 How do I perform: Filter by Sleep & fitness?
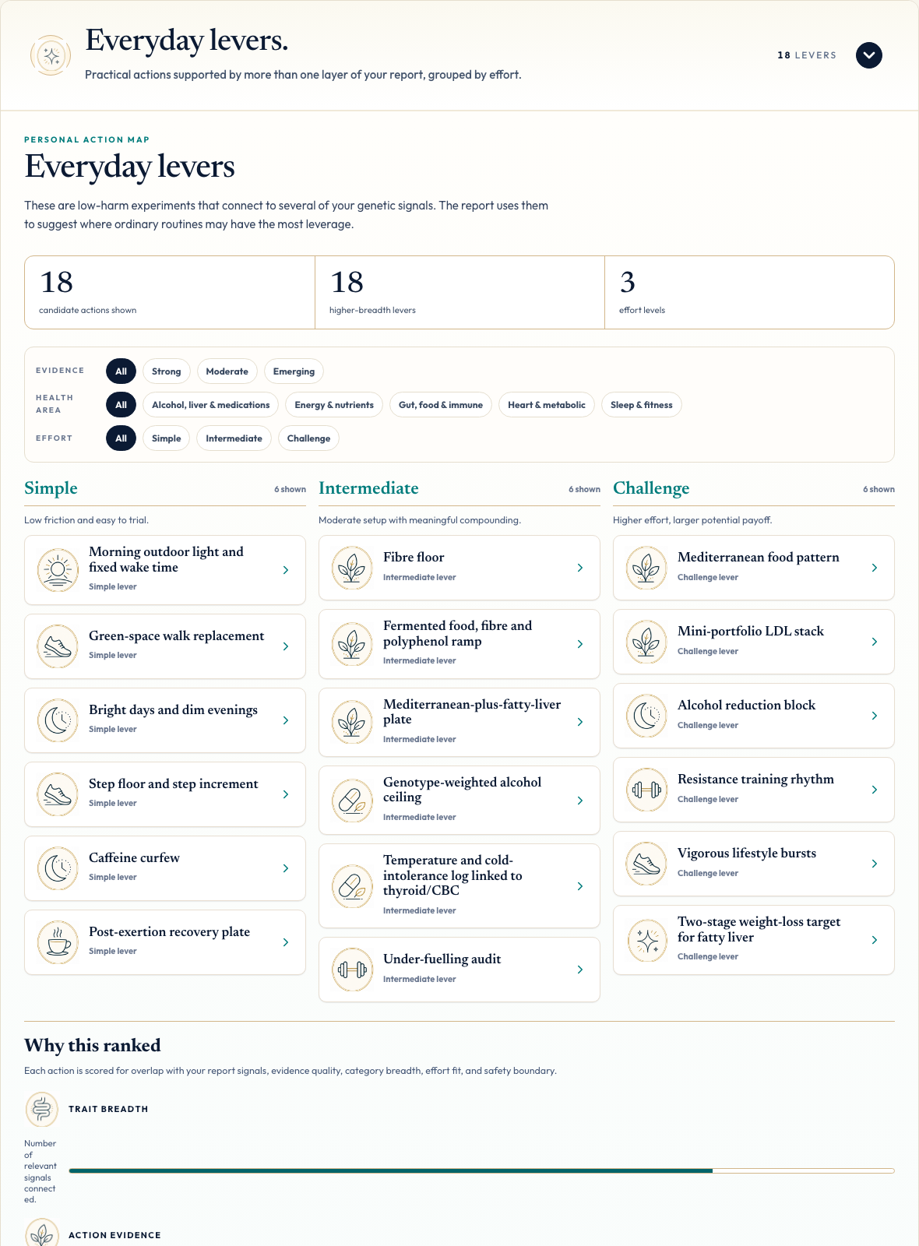tap(642, 405)
